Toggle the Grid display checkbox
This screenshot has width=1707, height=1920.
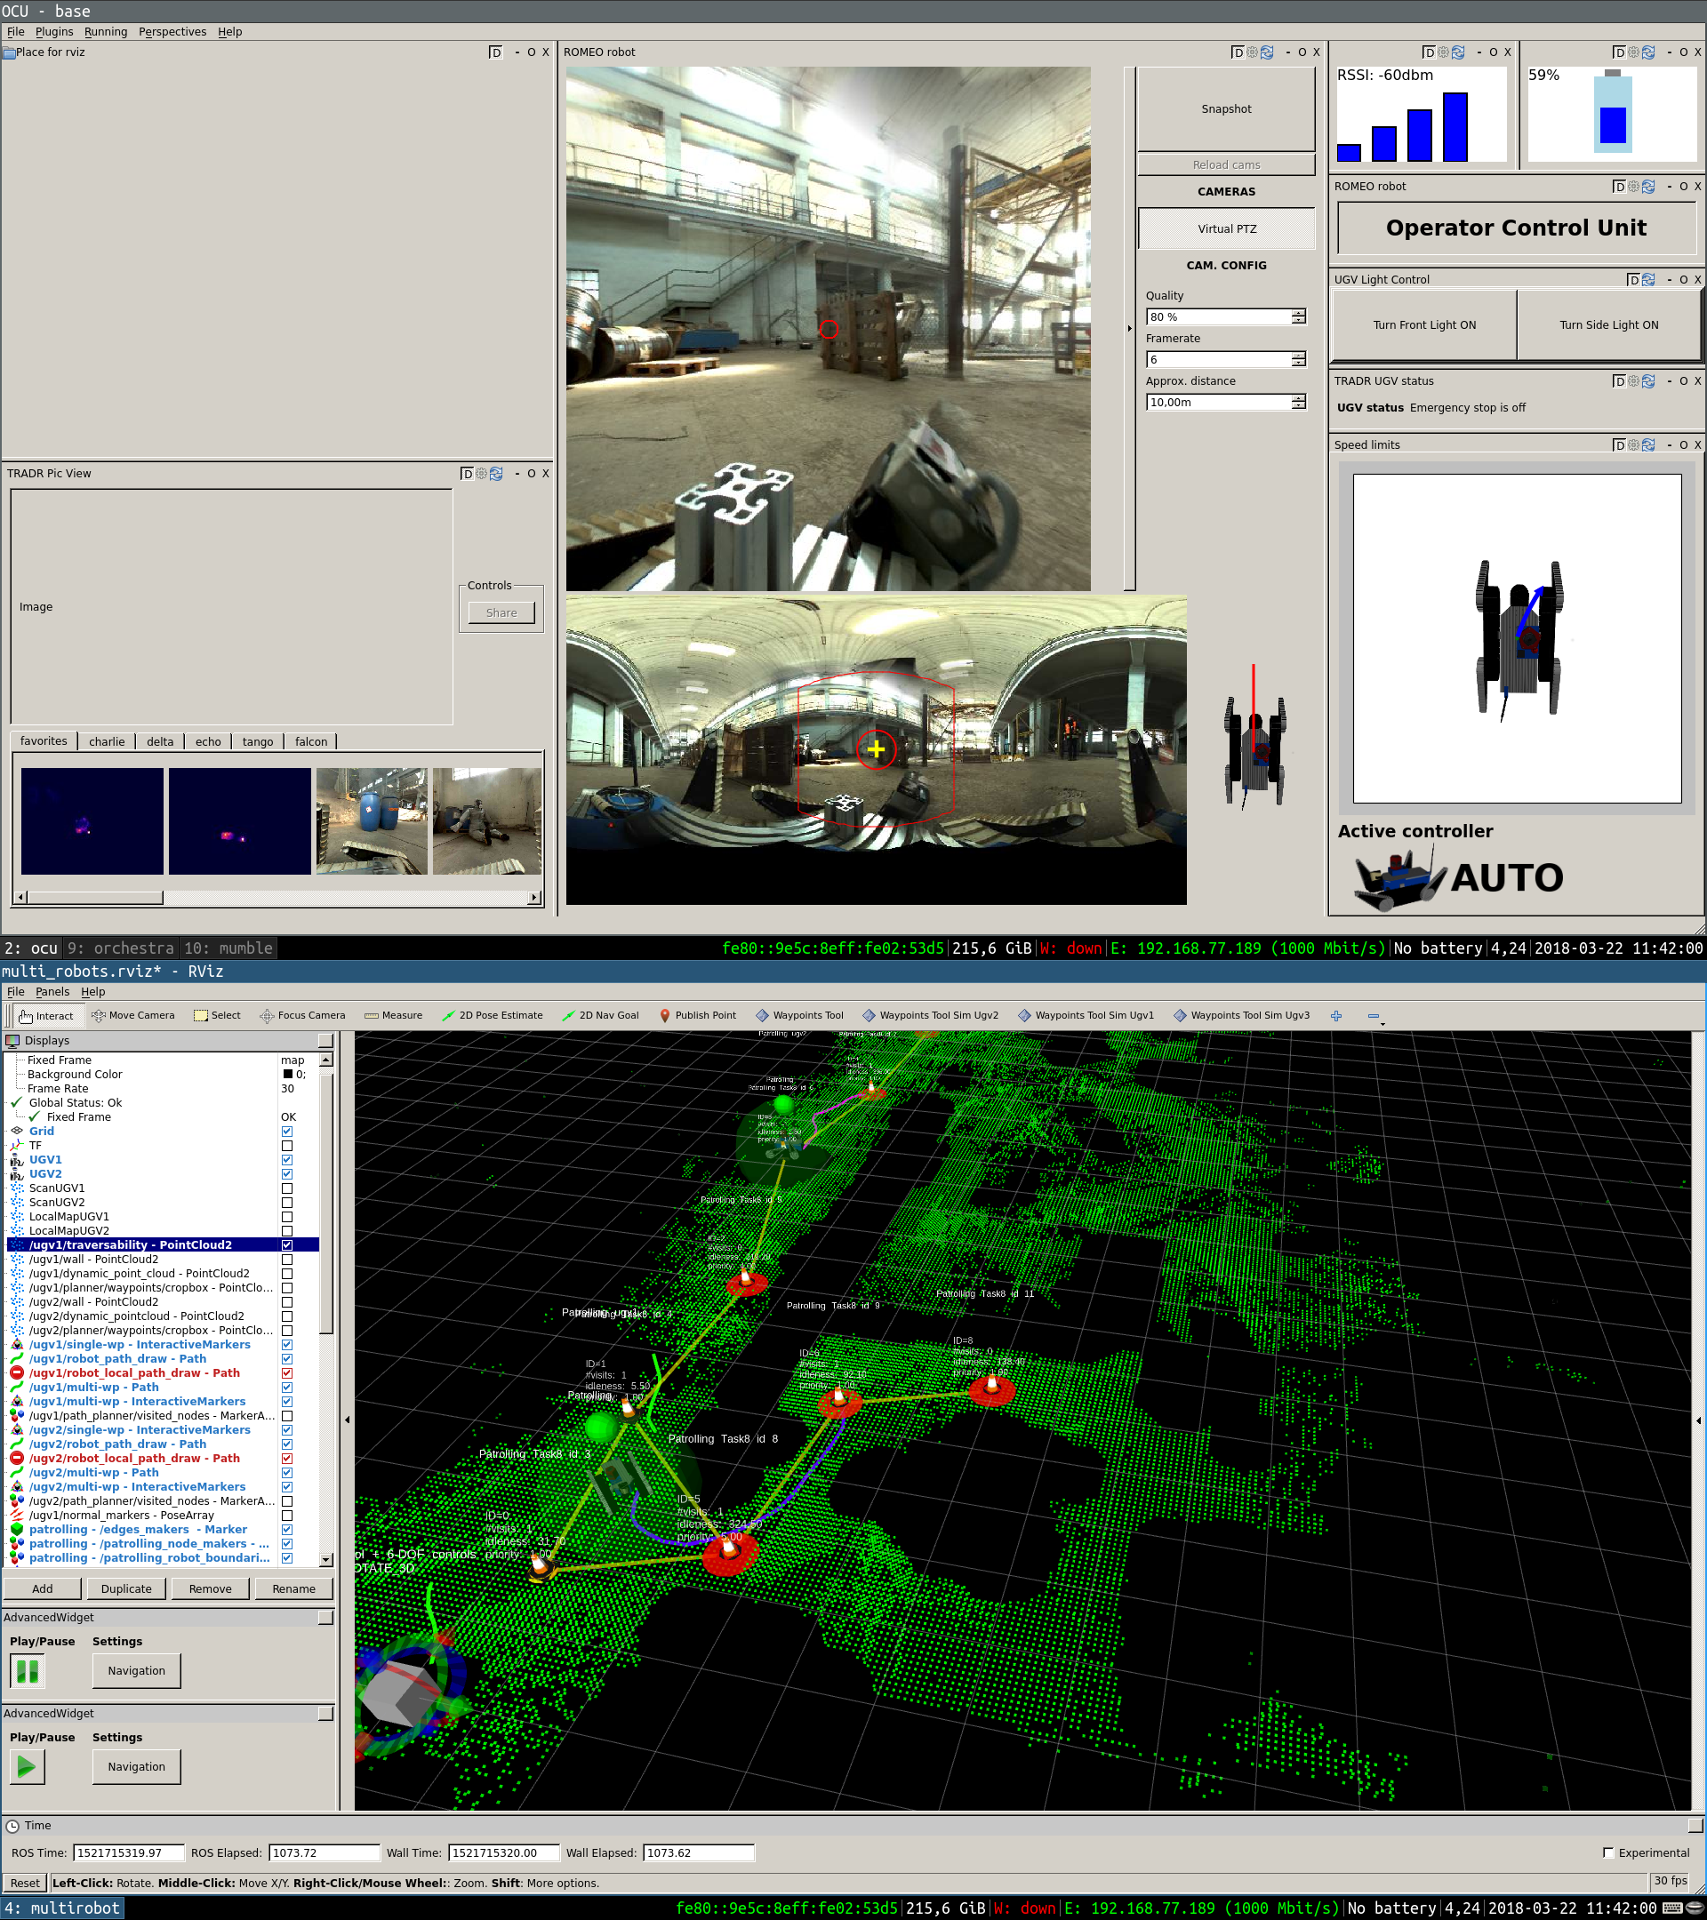tap(287, 1131)
